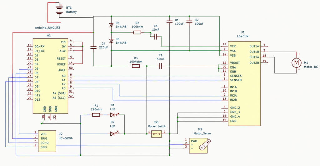
Task: Click the OUT2B pin label
Action: click(x=254, y=63)
